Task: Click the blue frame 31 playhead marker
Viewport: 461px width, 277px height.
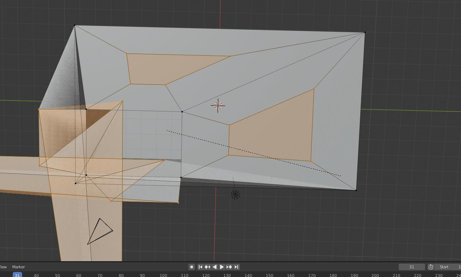Action: coord(17,275)
